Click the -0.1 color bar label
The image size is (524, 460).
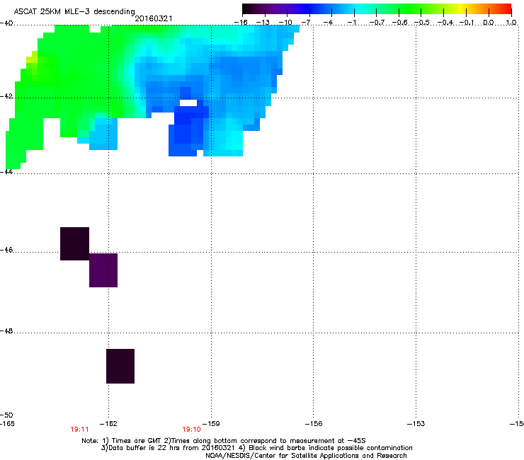tap(466, 23)
